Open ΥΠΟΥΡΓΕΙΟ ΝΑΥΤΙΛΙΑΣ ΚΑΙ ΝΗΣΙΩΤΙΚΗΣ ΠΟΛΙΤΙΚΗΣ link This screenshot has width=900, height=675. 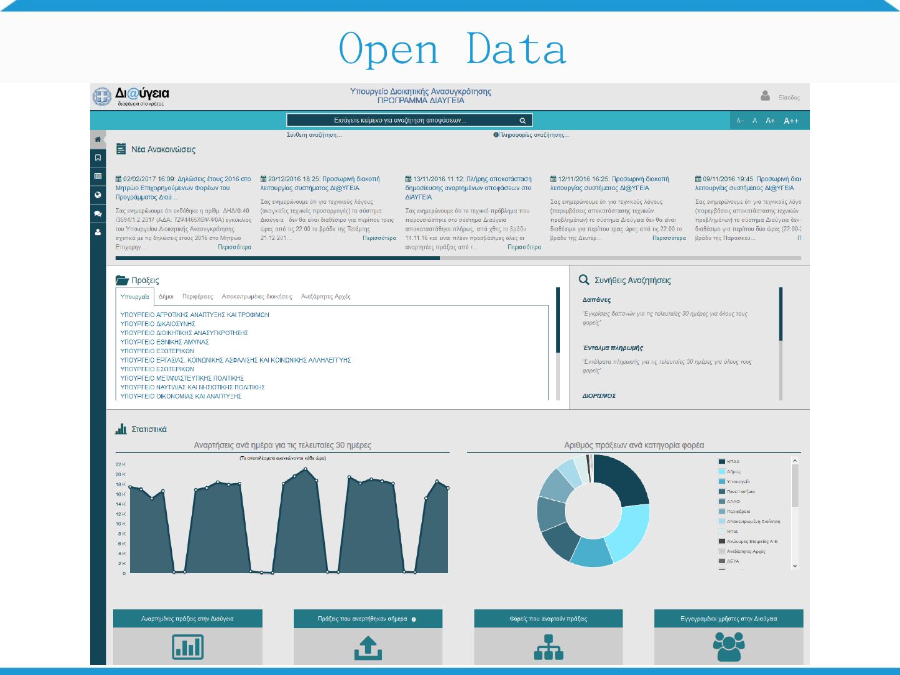click(x=192, y=387)
